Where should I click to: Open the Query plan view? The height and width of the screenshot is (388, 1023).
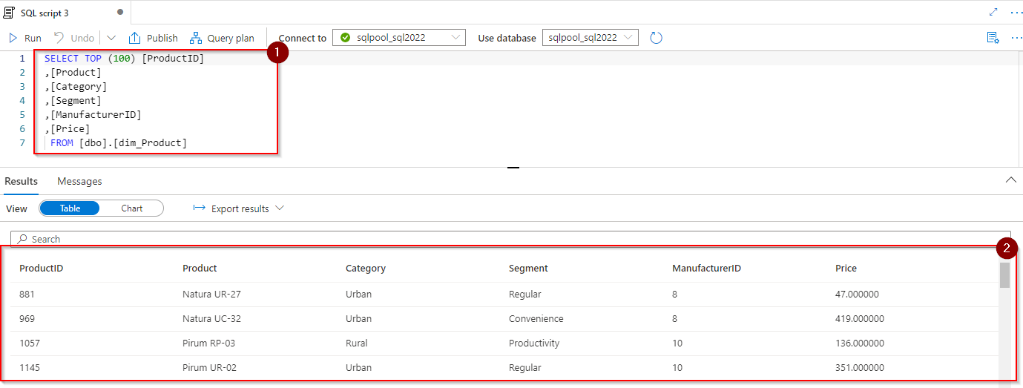[222, 38]
